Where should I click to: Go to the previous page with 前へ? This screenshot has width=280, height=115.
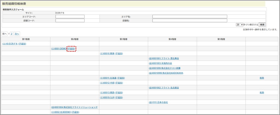pyautogui.click(x=5, y=34)
